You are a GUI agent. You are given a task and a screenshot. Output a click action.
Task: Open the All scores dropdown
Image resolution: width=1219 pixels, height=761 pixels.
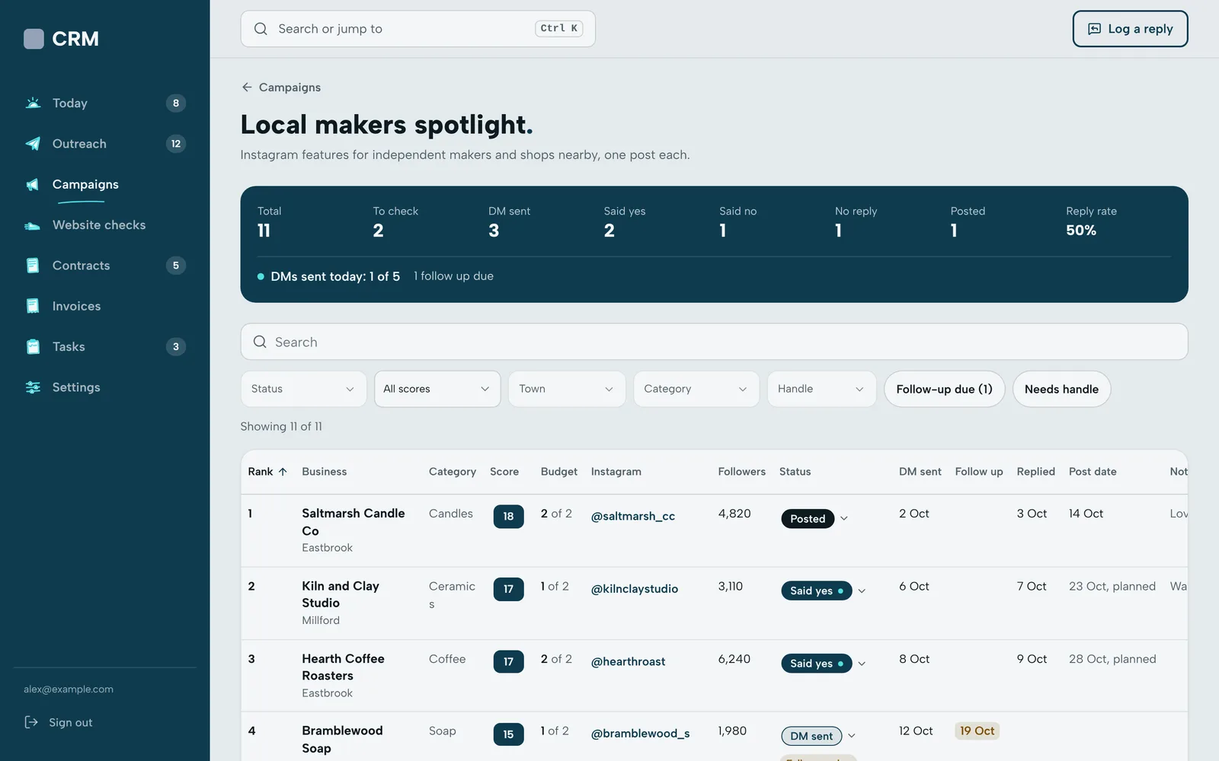click(437, 389)
